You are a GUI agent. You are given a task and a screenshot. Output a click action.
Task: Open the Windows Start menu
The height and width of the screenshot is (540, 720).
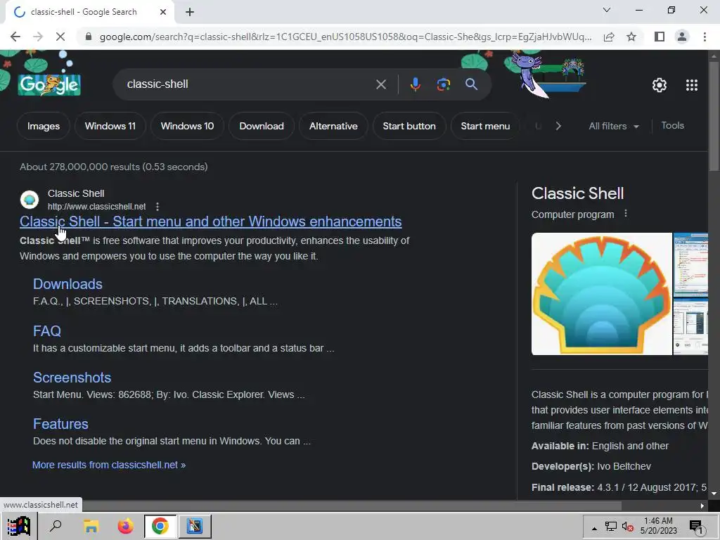[x=19, y=526]
